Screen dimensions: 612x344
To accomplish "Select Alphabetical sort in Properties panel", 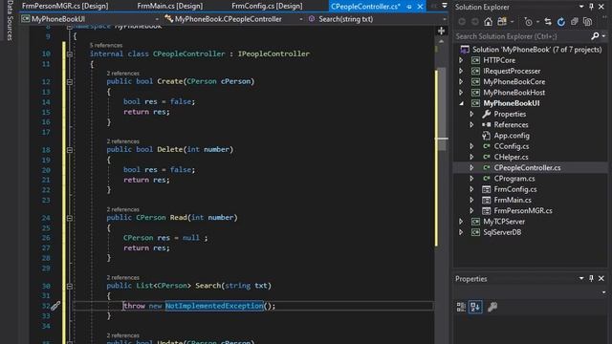I will [475, 307].
